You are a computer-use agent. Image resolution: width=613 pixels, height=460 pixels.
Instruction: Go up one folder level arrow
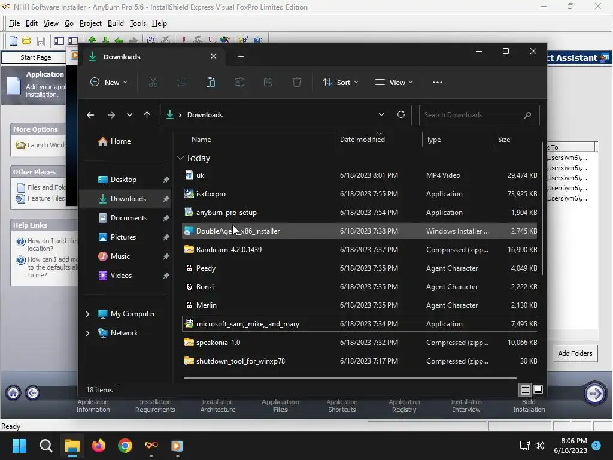147,115
